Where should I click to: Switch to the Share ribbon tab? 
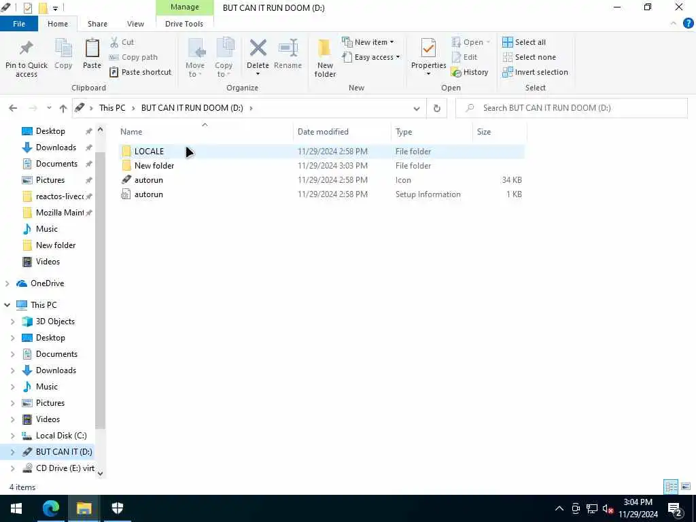coord(97,24)
